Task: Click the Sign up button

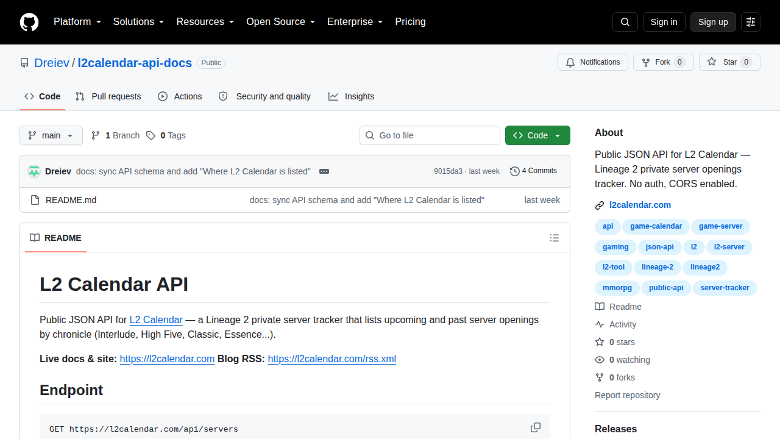Action: 713,22
